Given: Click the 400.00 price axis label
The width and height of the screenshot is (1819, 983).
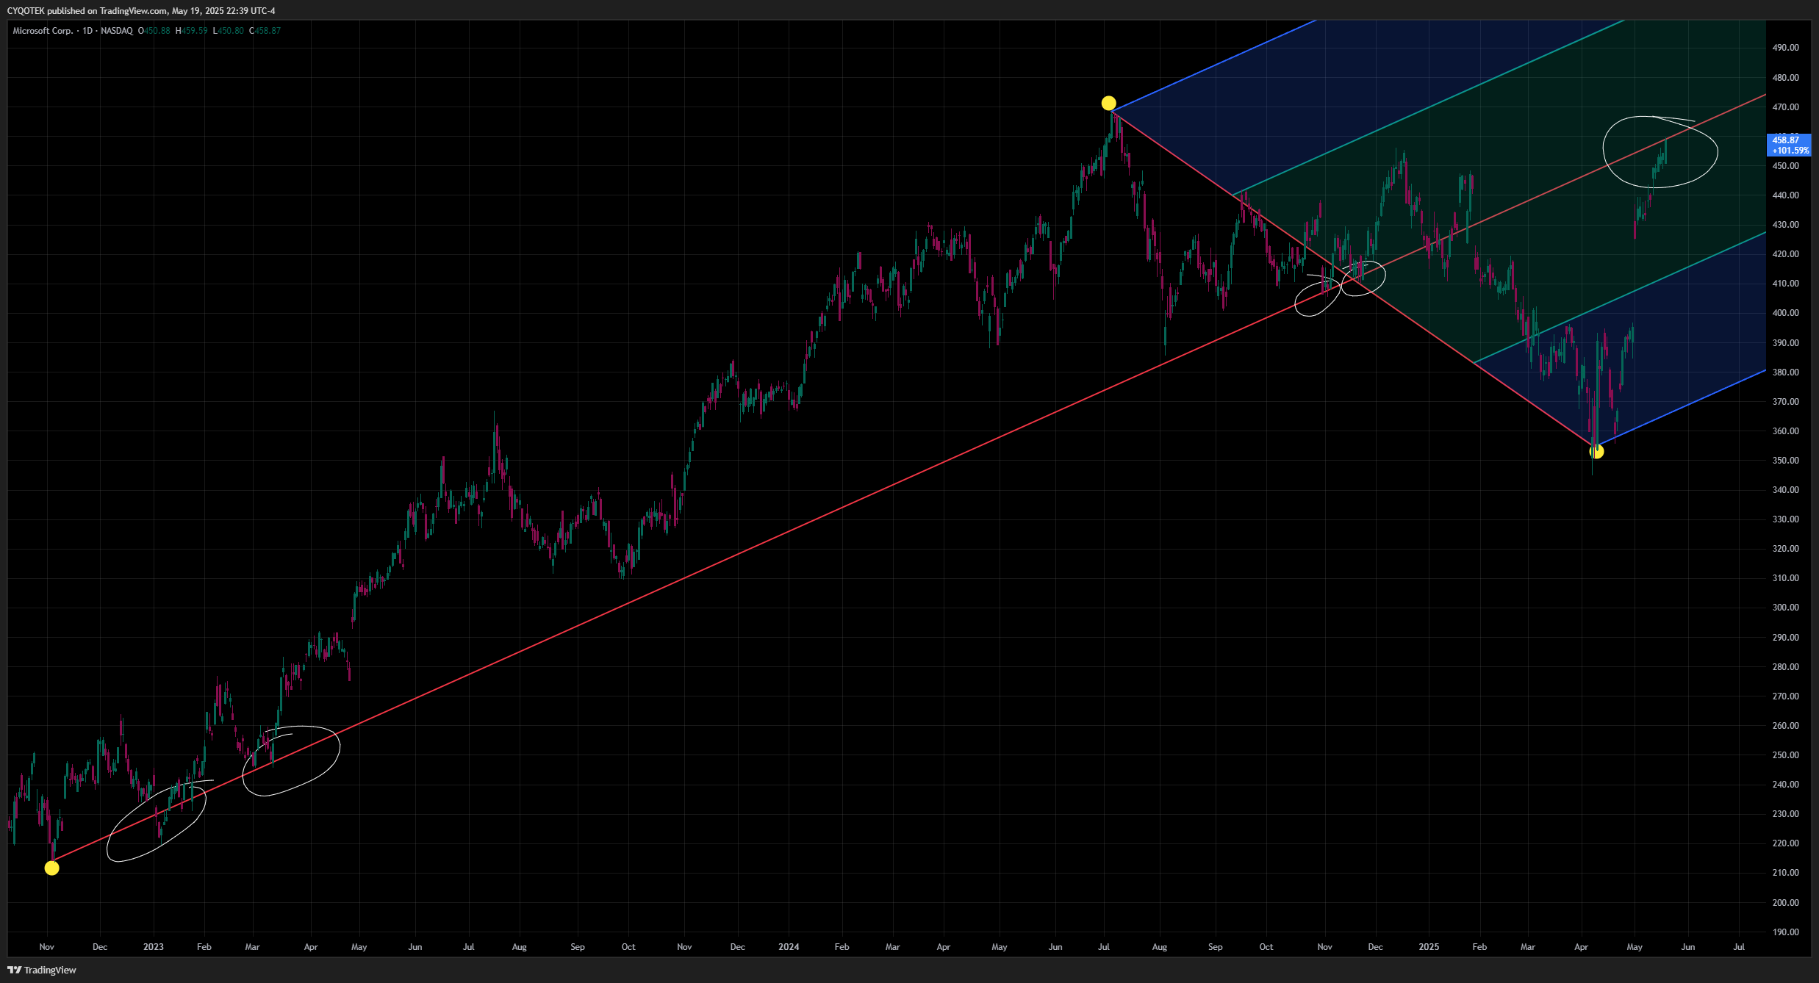Looking at the screenshot, I should [x=1785, y=313].
